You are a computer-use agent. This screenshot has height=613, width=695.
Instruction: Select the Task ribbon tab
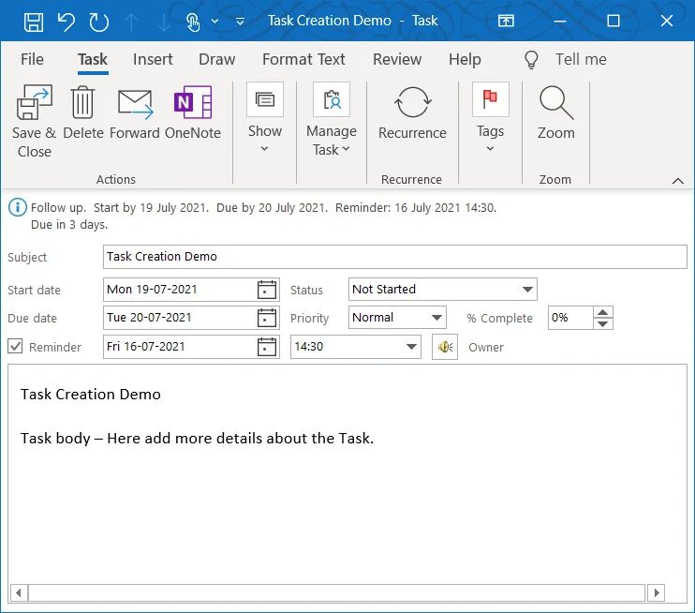tap(93, 59)
